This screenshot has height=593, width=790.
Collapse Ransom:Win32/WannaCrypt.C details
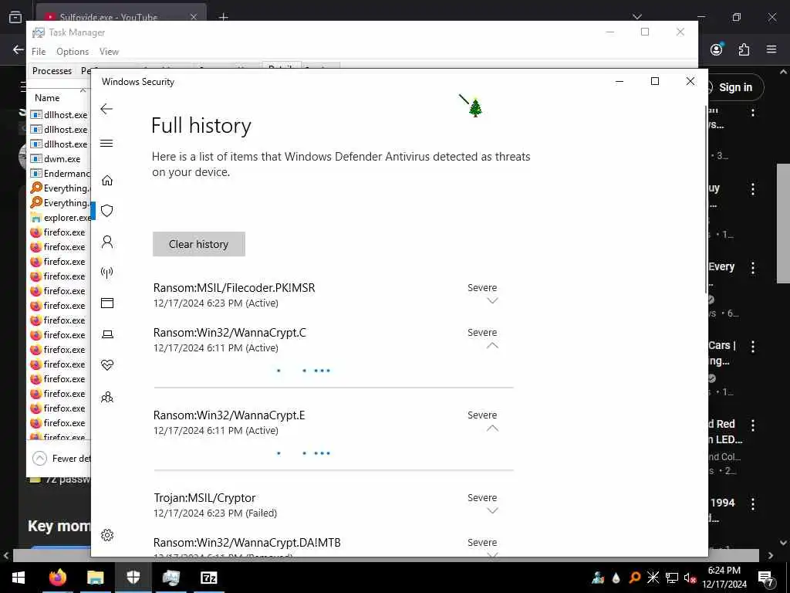pyautogui.click(x=492, y=345)
